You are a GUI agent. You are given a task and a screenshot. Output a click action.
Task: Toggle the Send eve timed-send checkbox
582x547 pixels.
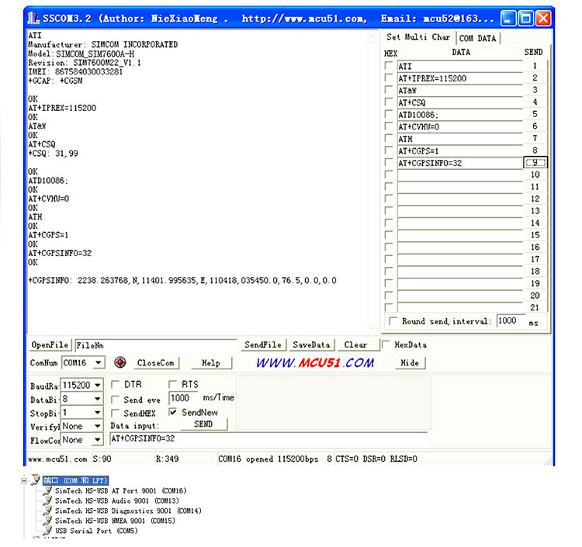tap(115, 400)
